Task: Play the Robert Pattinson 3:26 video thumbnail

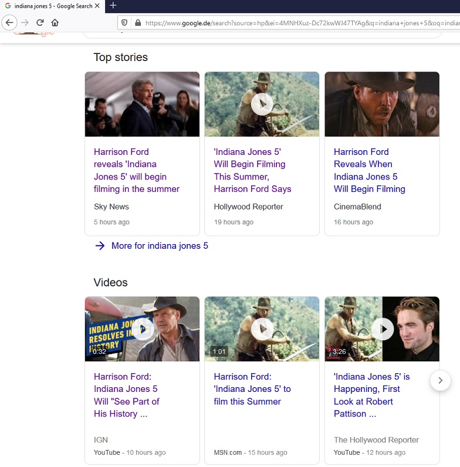Action: (382, 329)
